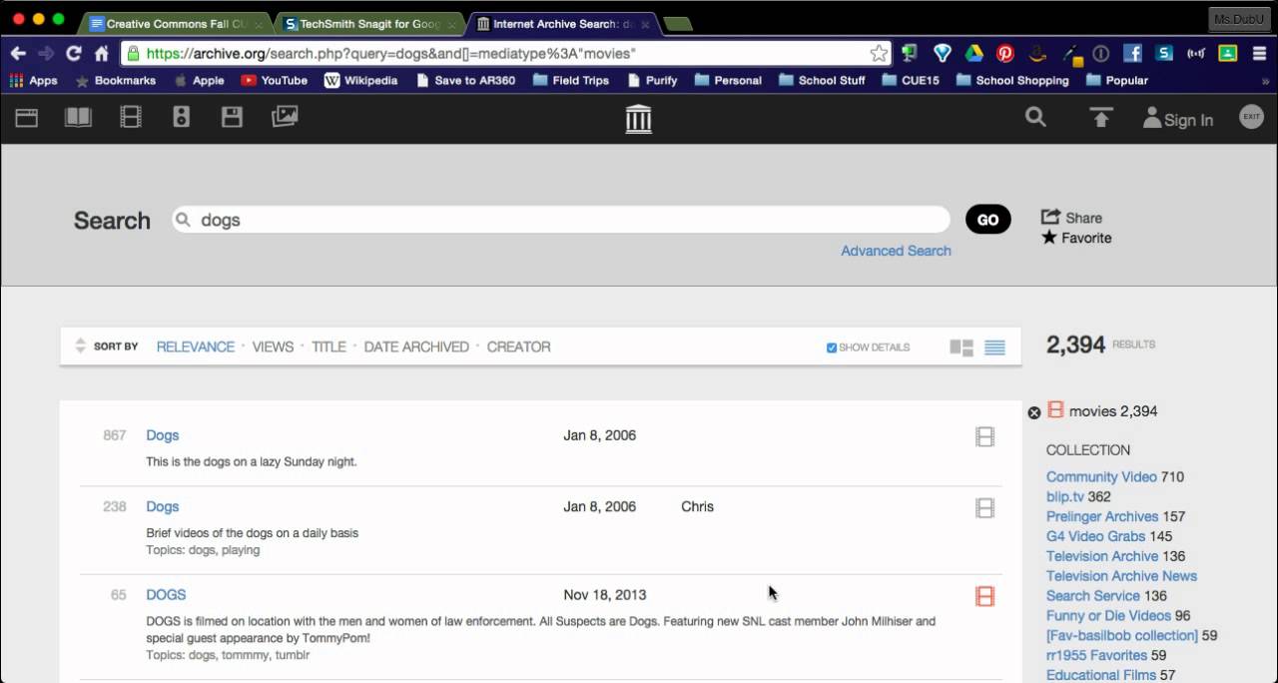The height and width of the screenshot is (683, 1278).
Task: Open Popular bookmarks folder
Action: [x=1116, y=80]
